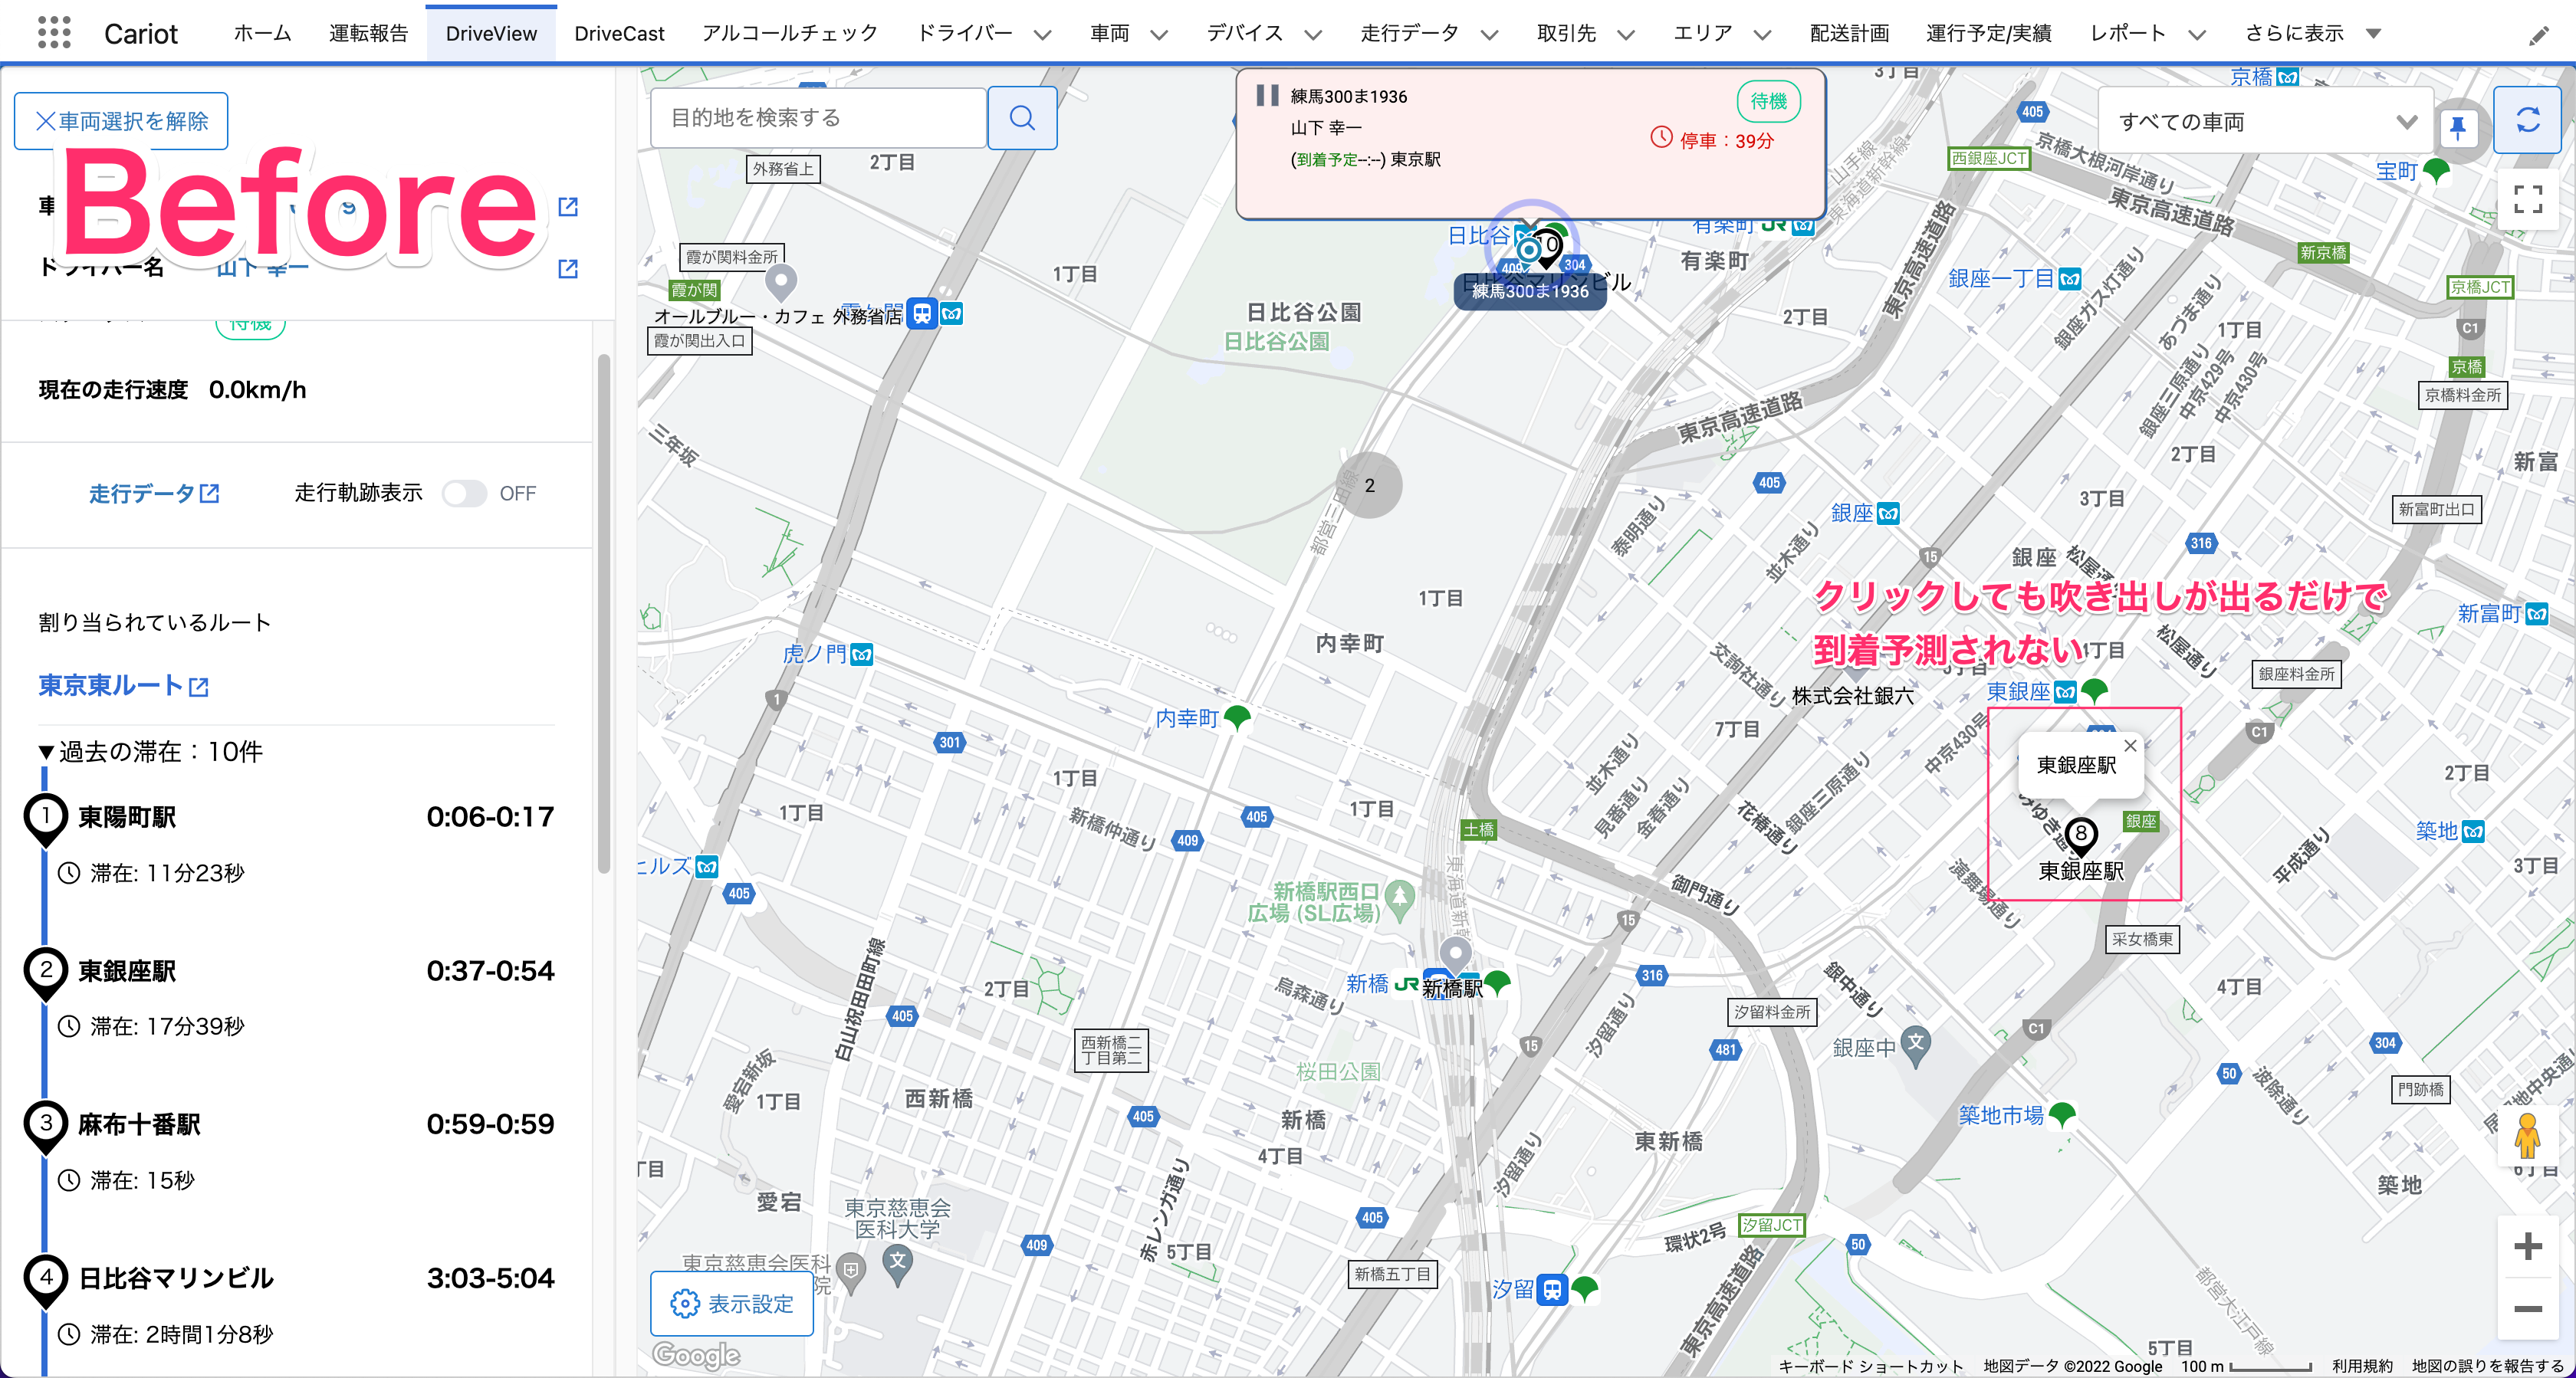Screen dimensions: 2576x1378
Task: Open the app launcher grid icon
Action: point(54,33)
